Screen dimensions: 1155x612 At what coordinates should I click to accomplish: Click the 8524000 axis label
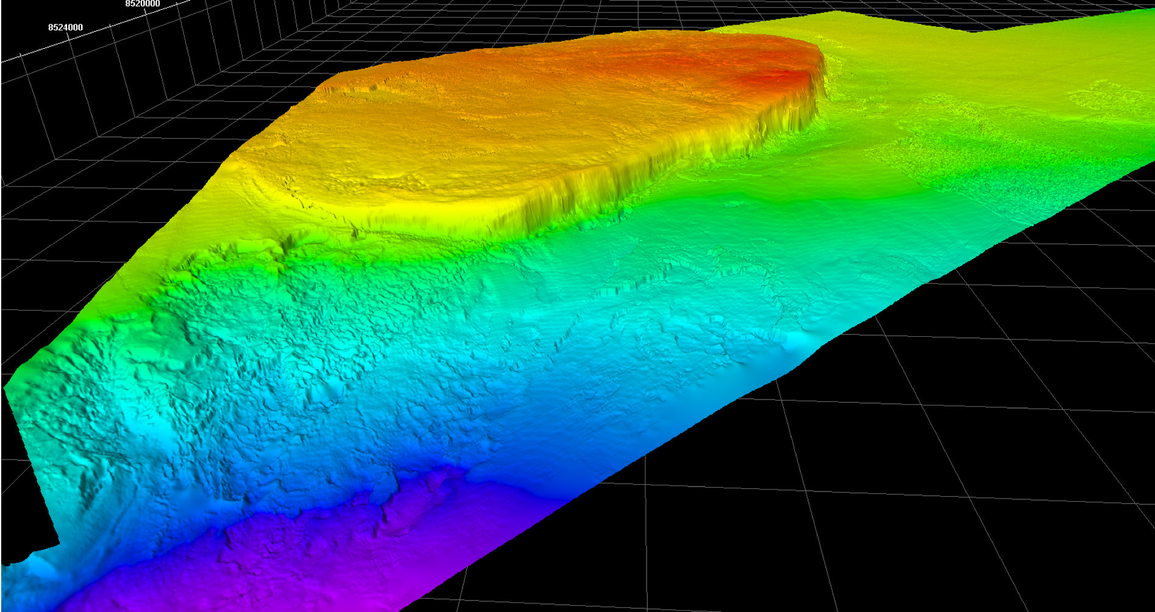[x=65, y=27]
